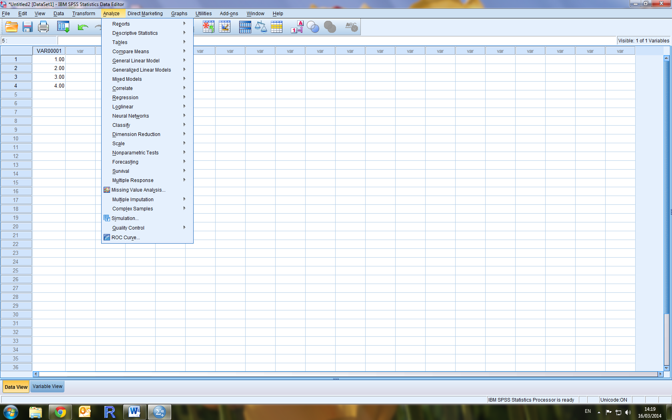Open the Help menu
The image size is (672, 420).
pyautogui.click(x=278, y=14)
